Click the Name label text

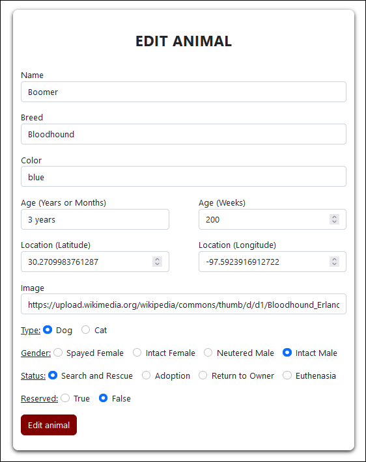click(32, 75)
